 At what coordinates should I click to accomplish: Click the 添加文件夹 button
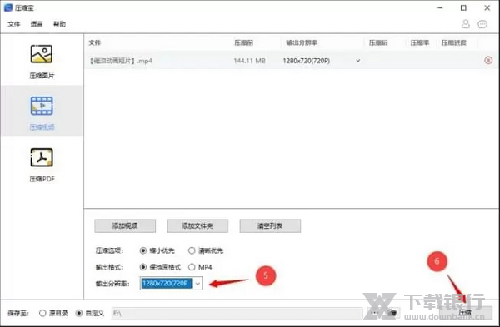pos(197,225)
